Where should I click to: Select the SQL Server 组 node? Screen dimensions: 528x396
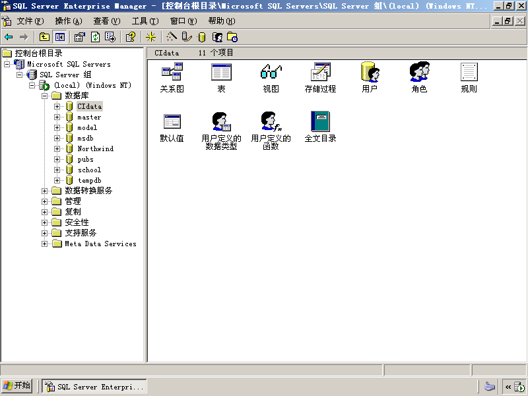(x=65, y=75)
